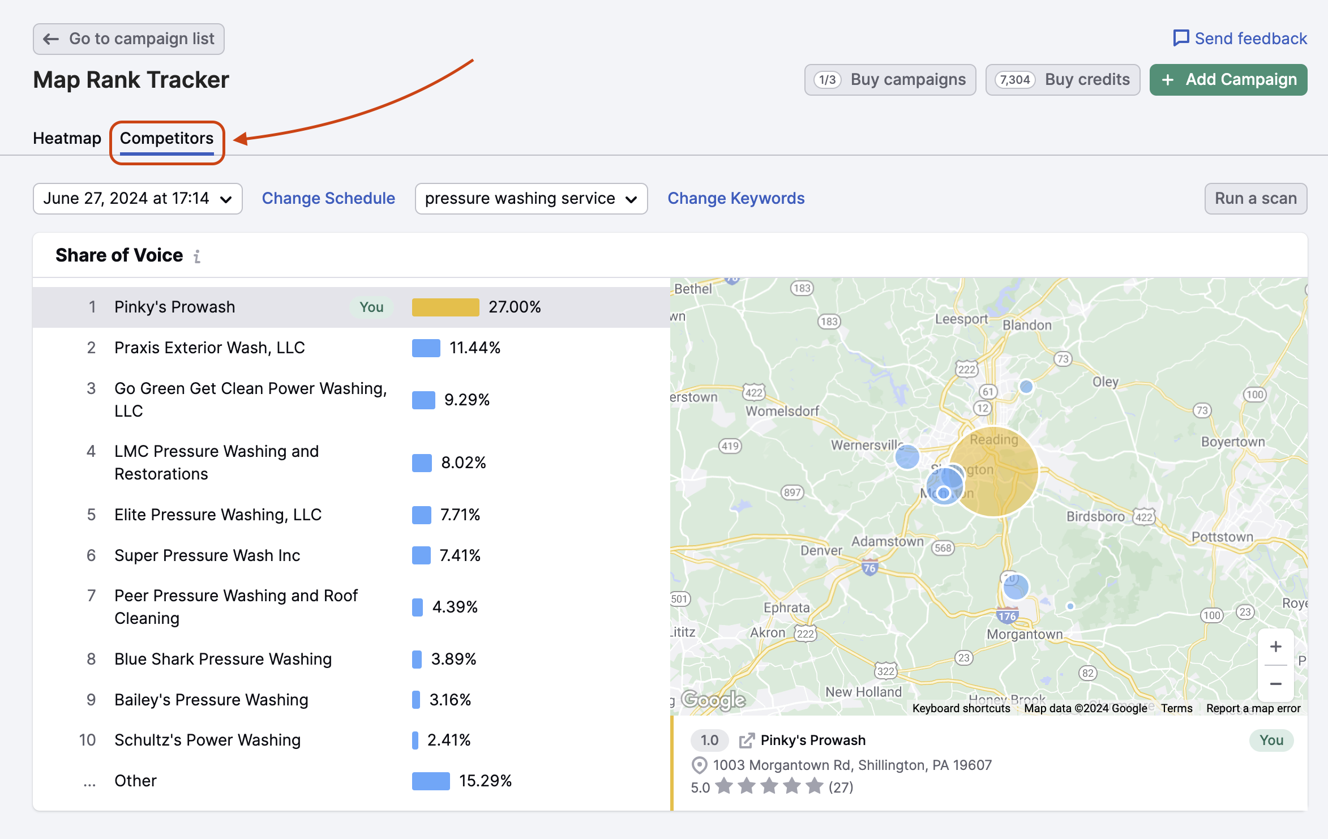
Task: Click the 9.29% share value
Action: point(467,400)
